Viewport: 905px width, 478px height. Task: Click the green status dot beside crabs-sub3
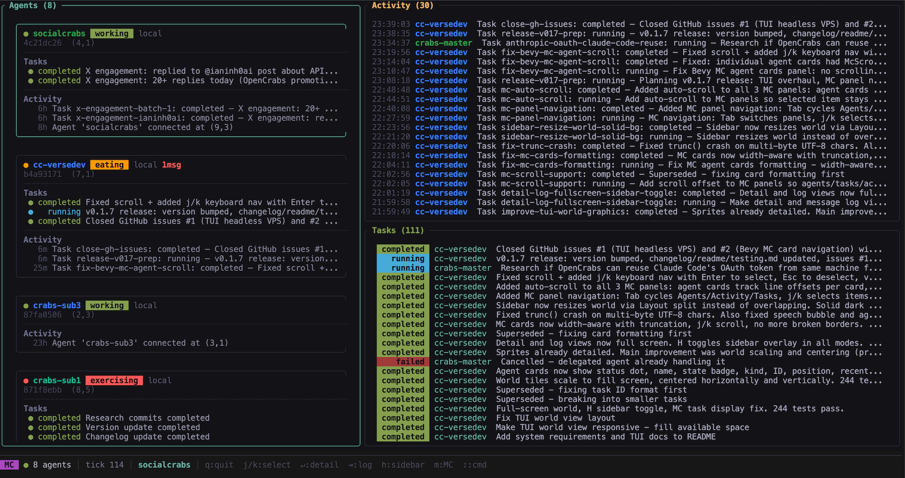26,306
